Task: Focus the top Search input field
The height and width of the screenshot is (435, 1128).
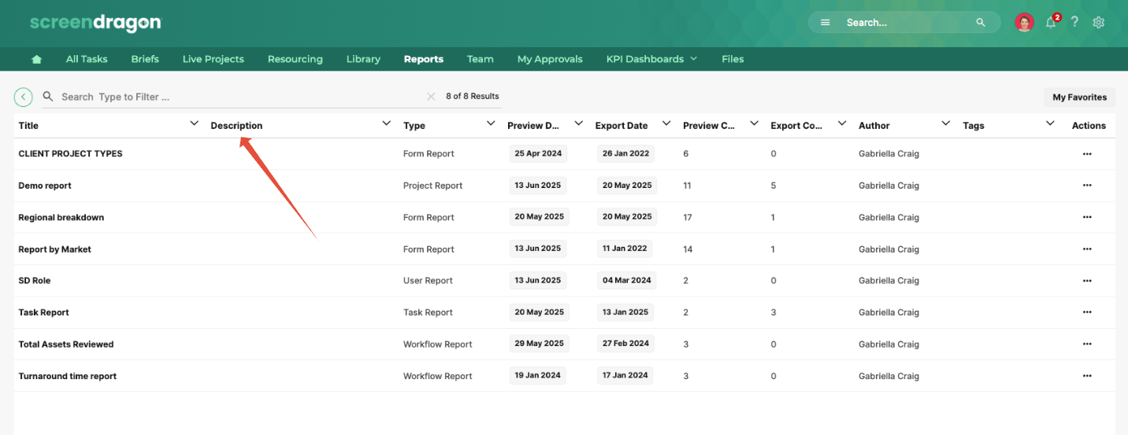Action: point(906,23)
